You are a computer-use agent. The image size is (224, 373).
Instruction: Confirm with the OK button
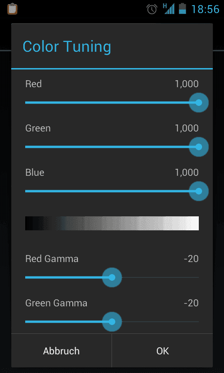(162, 351)
